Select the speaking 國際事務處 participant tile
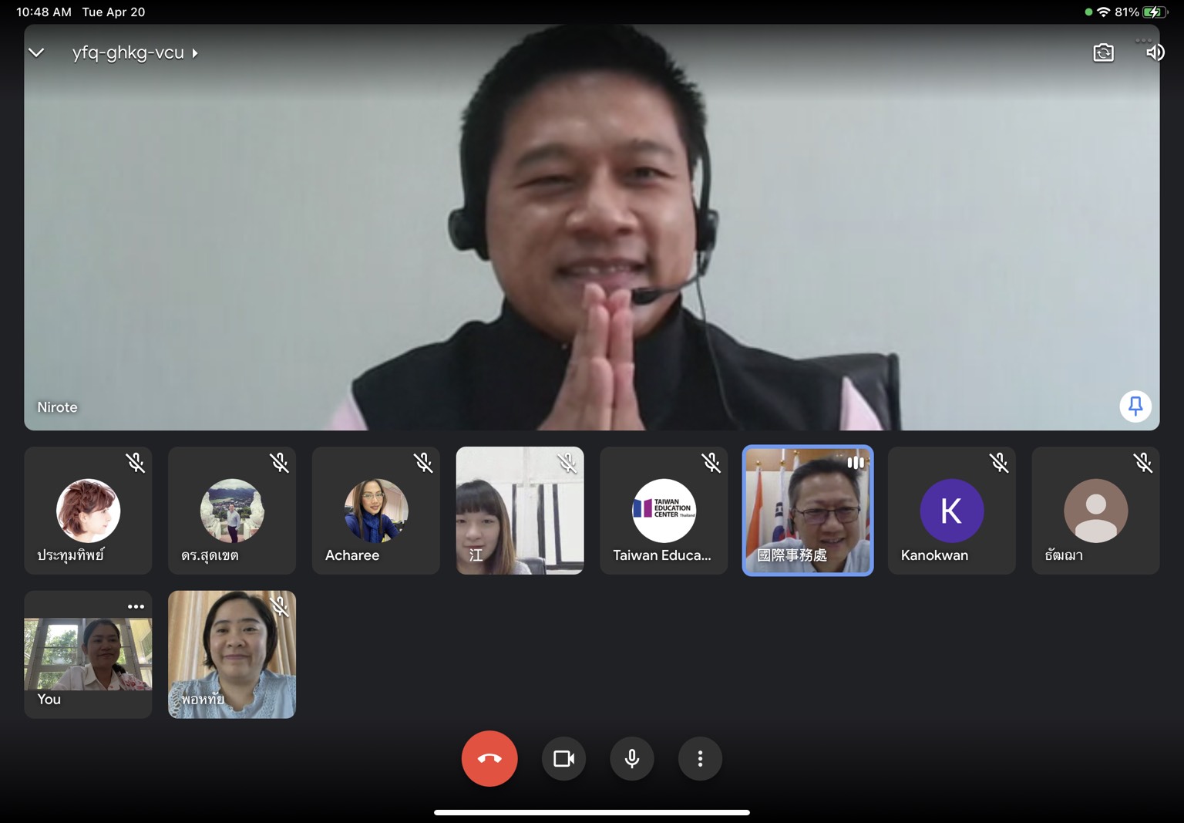The width and height of the screenshot is (1184, 823). point(807,511)
